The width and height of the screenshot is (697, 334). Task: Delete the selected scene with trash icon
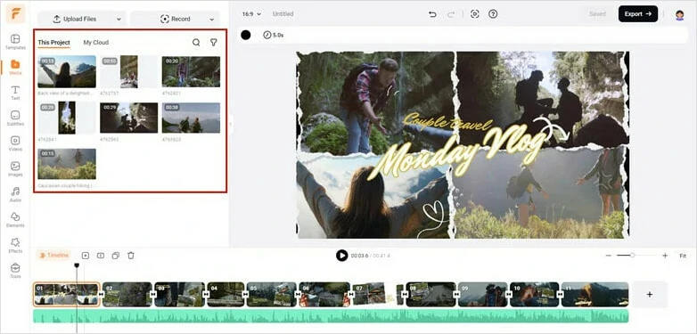click(x=131, y=256)
